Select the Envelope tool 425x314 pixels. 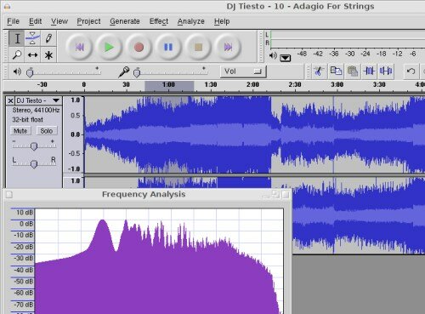pos(32,38)
